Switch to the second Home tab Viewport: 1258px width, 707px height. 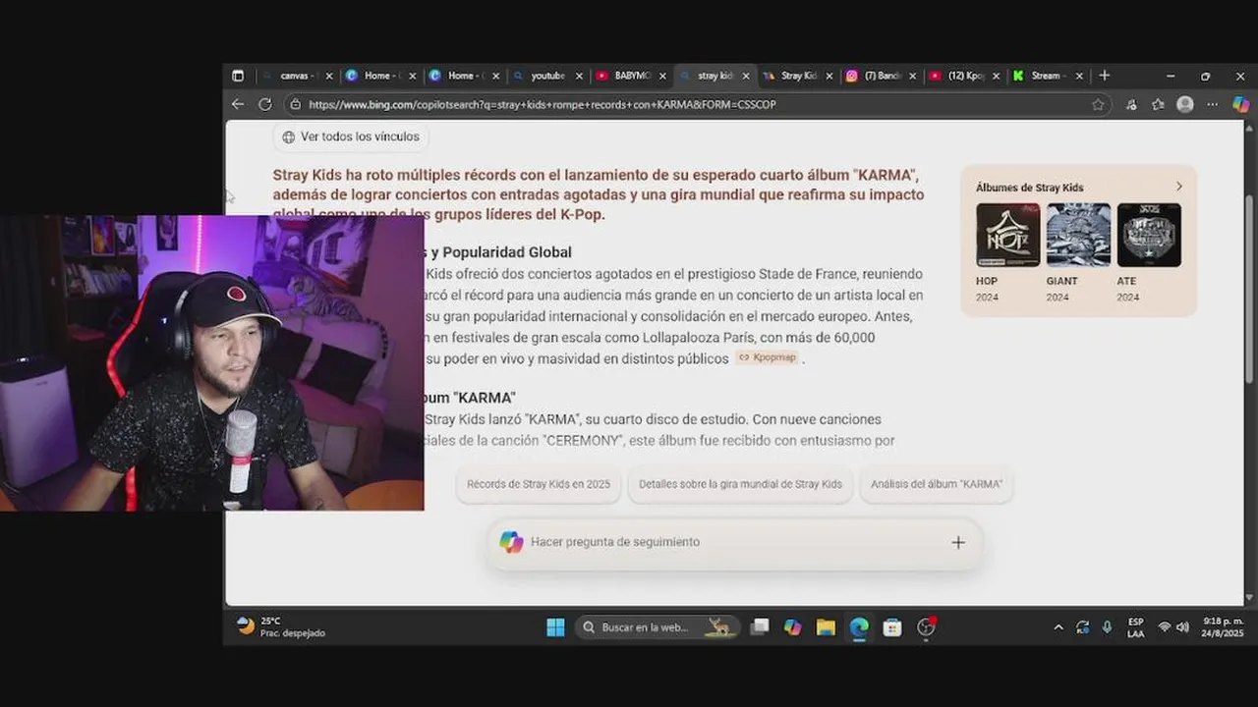[x=463, y=76]
